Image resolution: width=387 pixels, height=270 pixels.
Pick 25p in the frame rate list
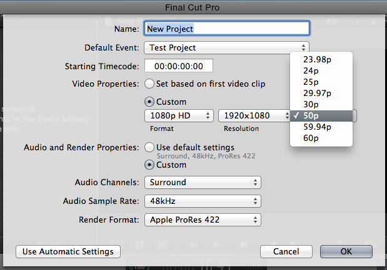[311, 82]
